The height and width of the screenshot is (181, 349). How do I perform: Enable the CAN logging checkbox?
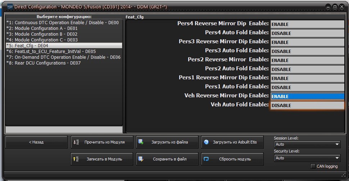tap(313, 166)
